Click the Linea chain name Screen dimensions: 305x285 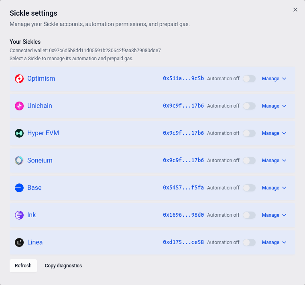click(x=35, y=242)
